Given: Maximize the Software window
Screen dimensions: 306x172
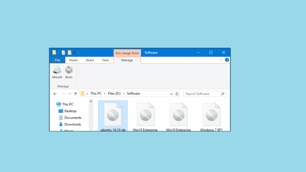Looking at the screenshot, I should [x=211, y=52].
